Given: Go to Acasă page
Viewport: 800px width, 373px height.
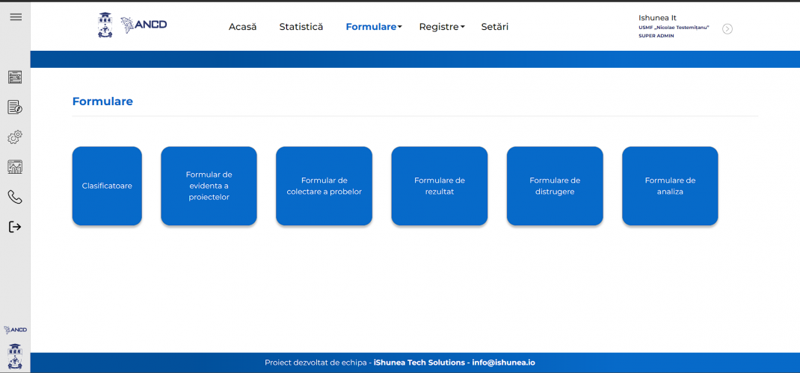Looking at the screenshot, I should point(242,27).
